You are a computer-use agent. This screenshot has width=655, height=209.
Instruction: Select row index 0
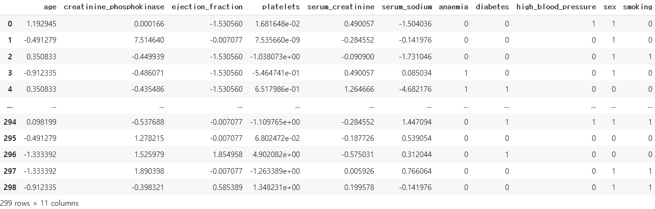pos(10,24)
